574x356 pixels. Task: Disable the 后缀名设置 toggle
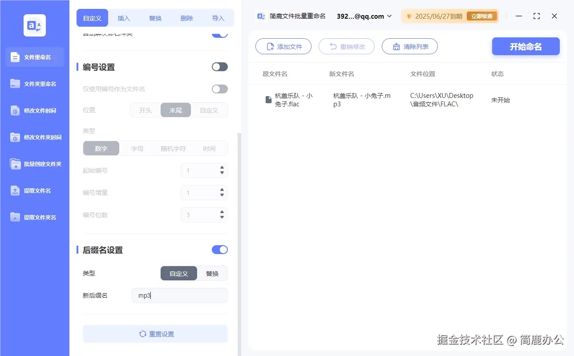point(219,250)
